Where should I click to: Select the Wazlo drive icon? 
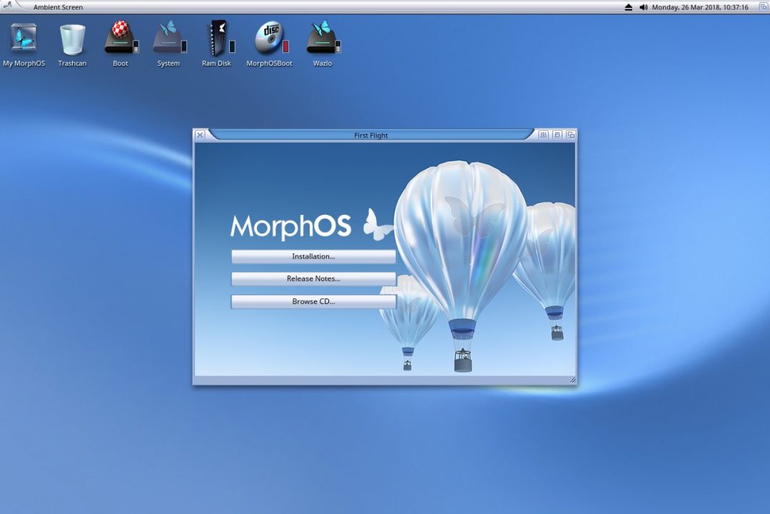point(323,44)
